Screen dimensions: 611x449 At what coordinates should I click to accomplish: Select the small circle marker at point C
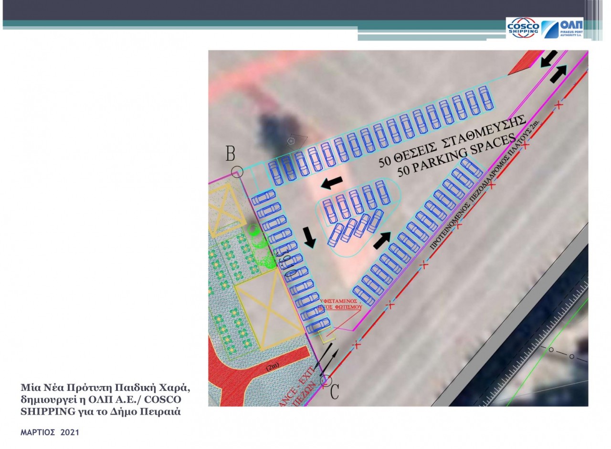[326, 381]
